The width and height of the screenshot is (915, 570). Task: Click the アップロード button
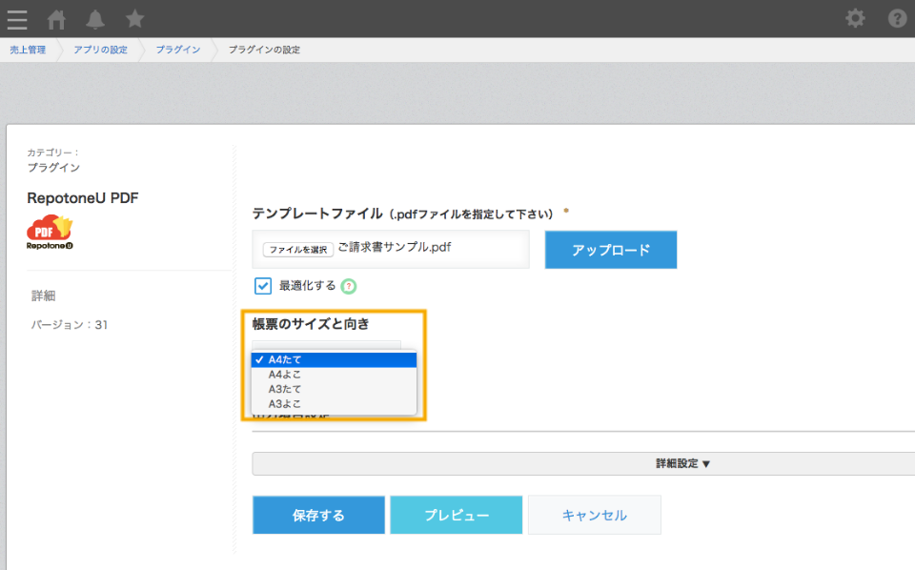[x=611, y=250]
